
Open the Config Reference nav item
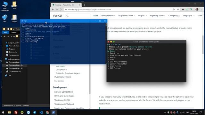108,16
